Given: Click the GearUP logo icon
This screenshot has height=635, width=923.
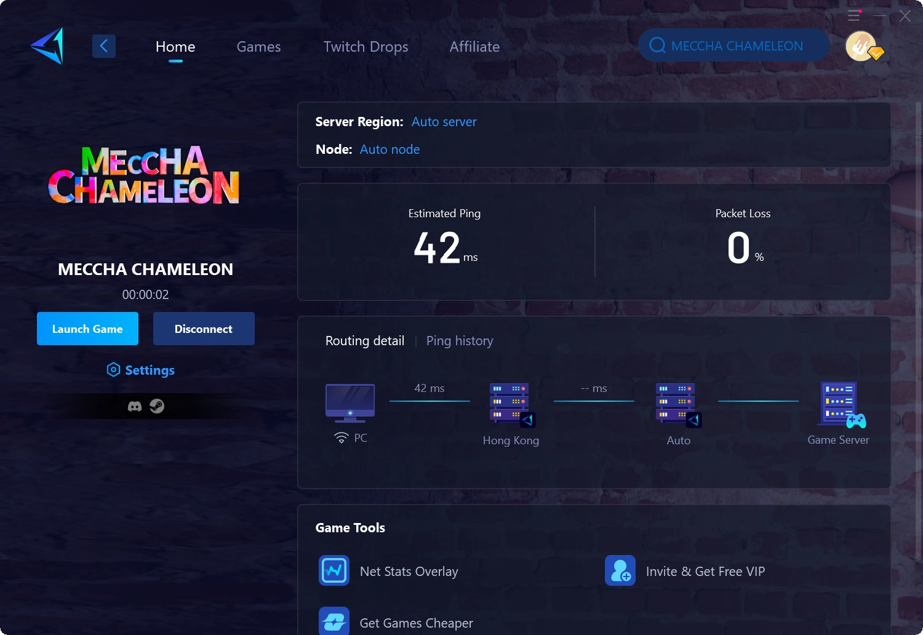Looking at the screenshot, I should point(47,46).
